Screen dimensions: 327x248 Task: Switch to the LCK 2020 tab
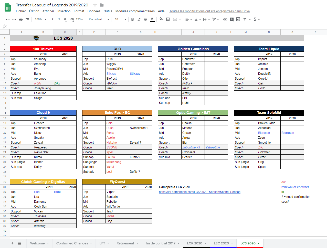click(197, 243)
